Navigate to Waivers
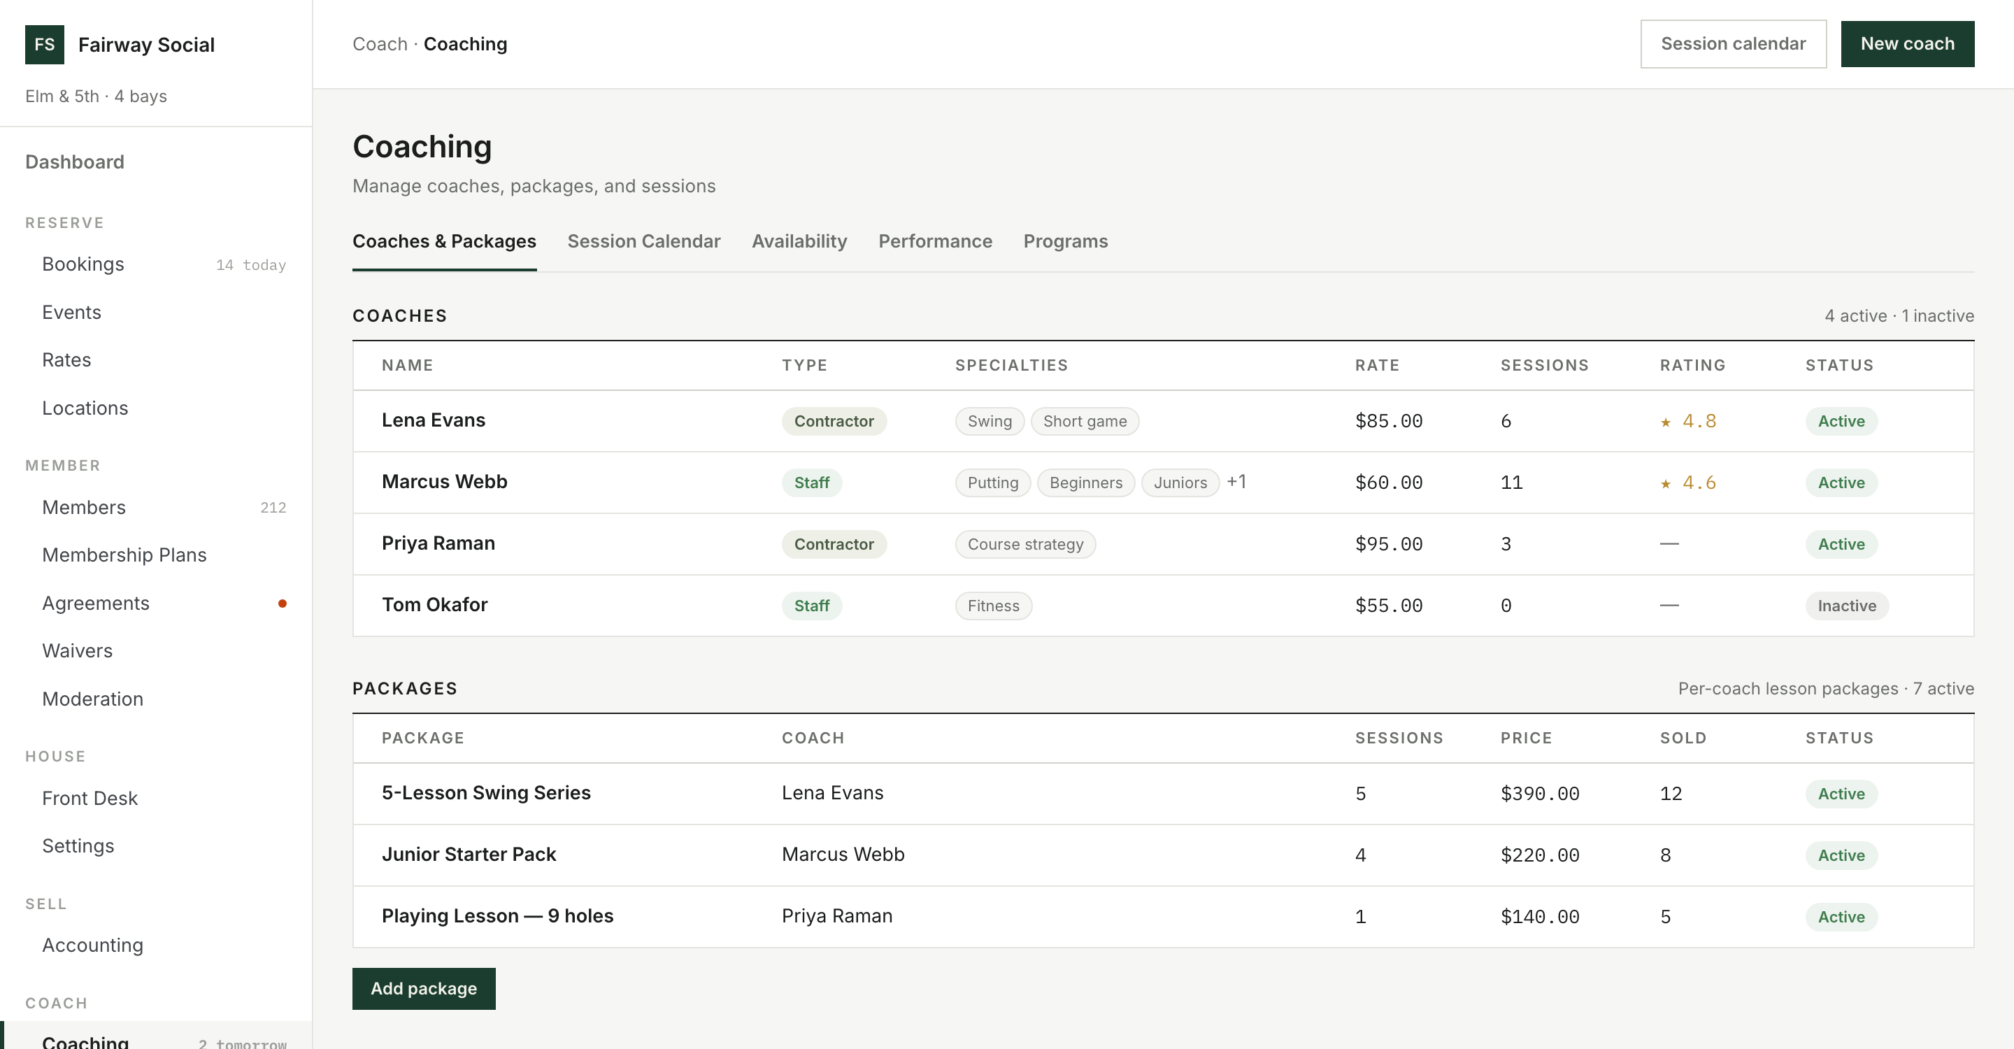This screenshot has height=1049, width=2014. [x=157, y=650]
